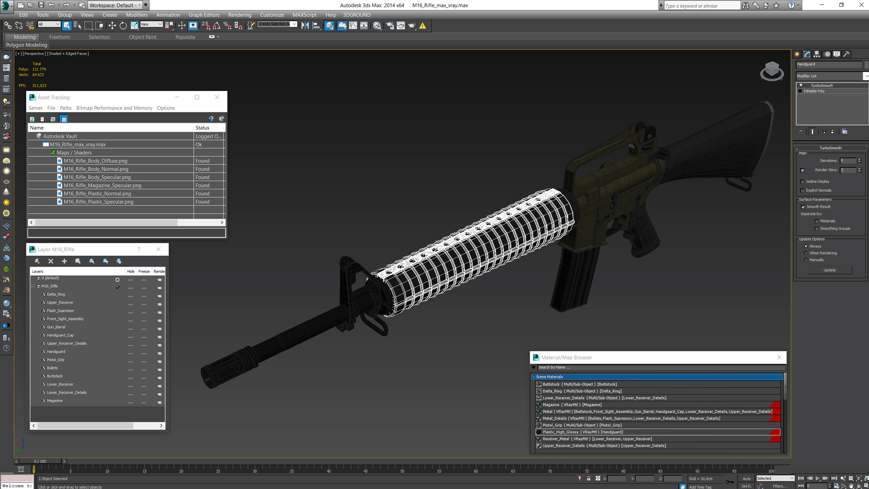Open Paths menu in Asset Tracking

[x=66, y=108]
